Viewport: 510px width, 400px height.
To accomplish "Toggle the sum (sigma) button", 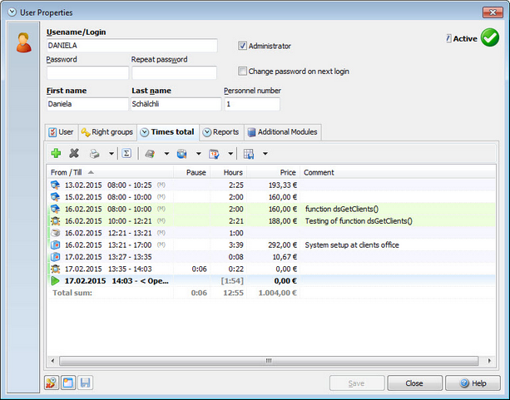I will (x=126, y=153).
